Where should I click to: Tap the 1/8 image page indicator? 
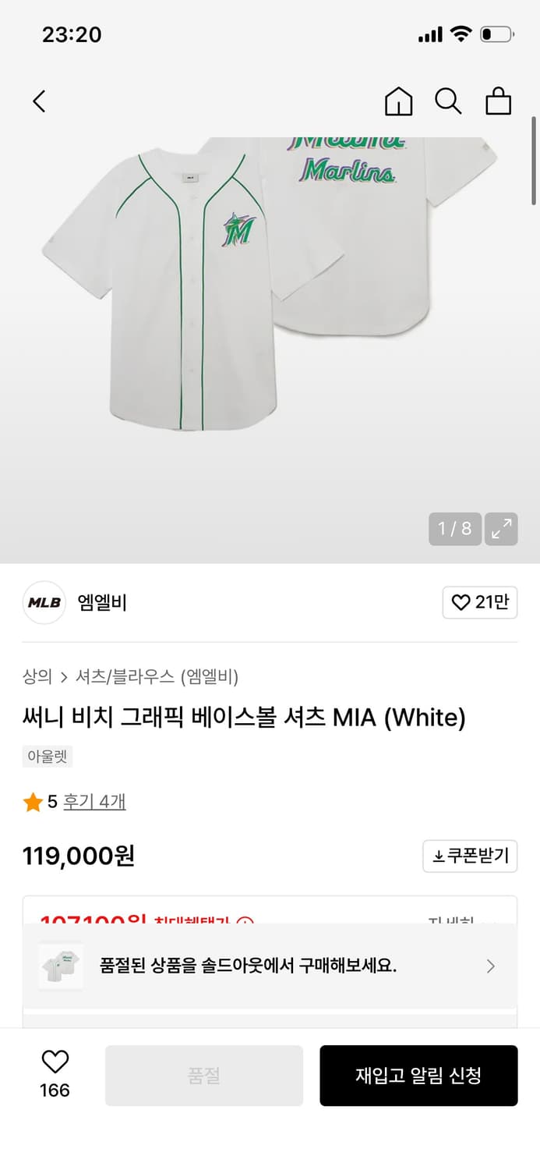pyautogui.click(x=454, y=529)
